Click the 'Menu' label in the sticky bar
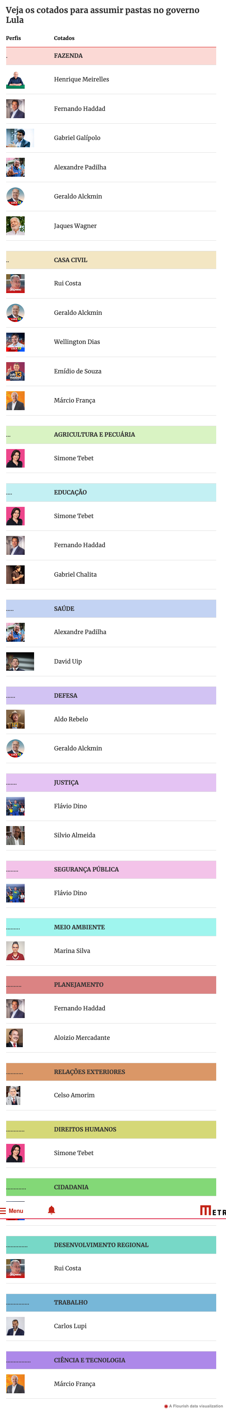The height and width of the screenshot is (1414, 226). [16, 1210]
